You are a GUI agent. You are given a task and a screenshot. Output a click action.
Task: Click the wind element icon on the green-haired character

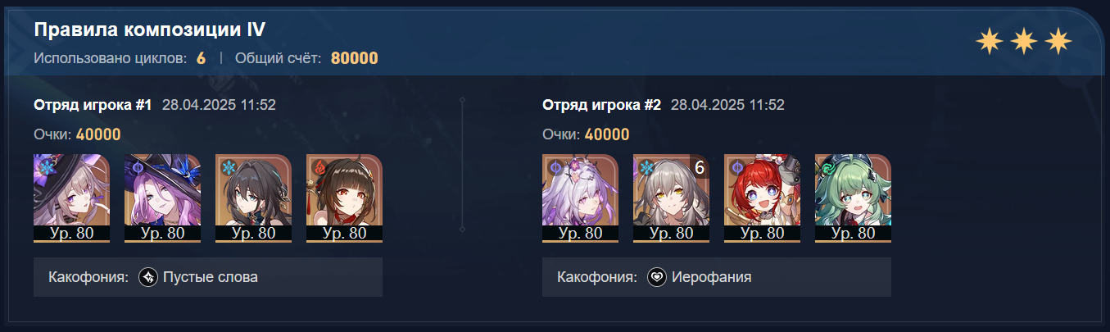(826, 166)
